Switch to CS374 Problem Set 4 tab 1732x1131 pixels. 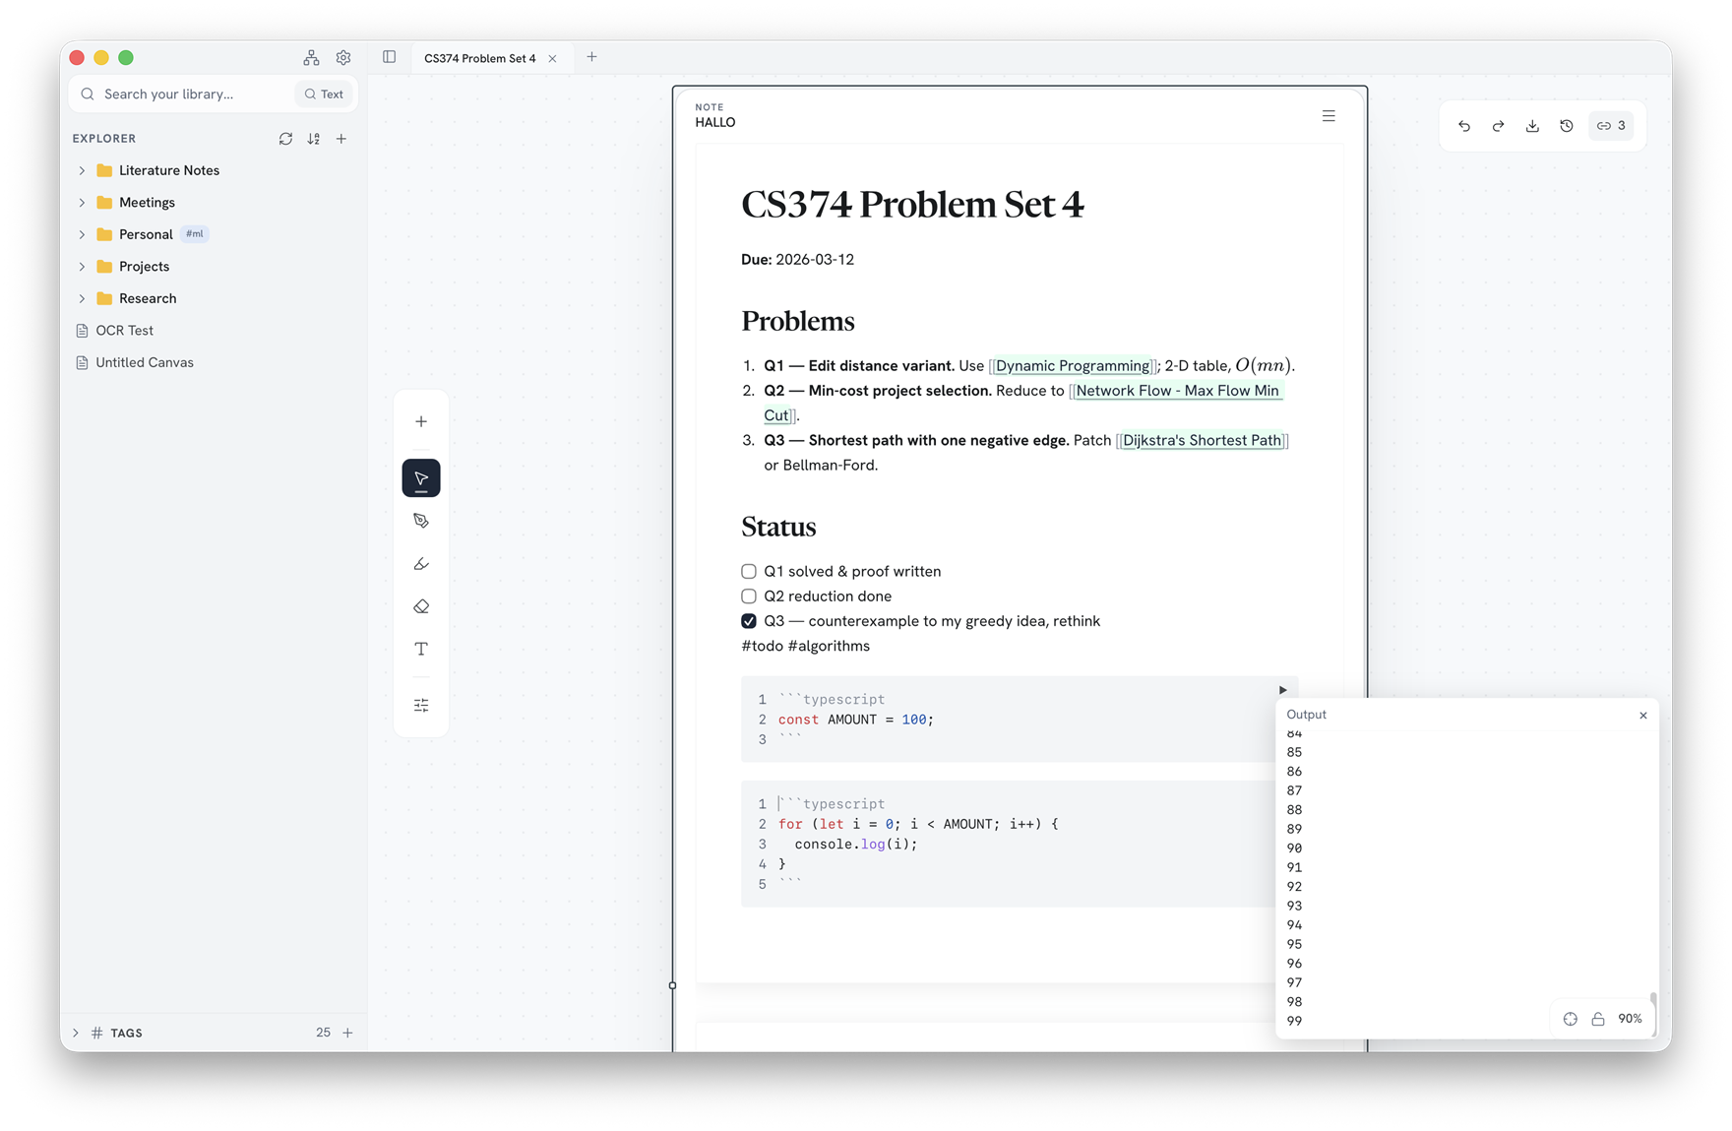click(x=480, y=58)
